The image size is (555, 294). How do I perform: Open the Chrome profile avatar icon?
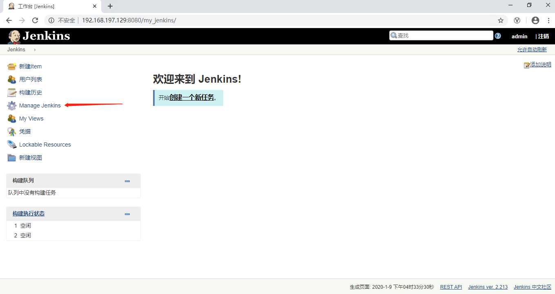(535, 20)
